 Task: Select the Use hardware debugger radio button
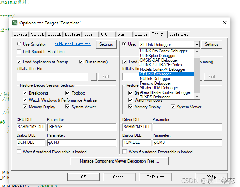click(x=124, y=44)
